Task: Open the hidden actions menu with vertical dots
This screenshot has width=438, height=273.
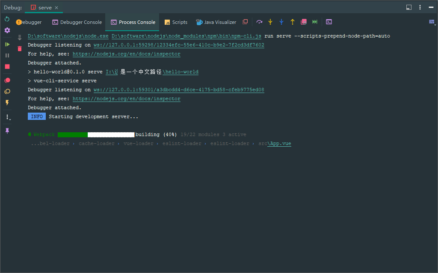Action: [7, 116]
